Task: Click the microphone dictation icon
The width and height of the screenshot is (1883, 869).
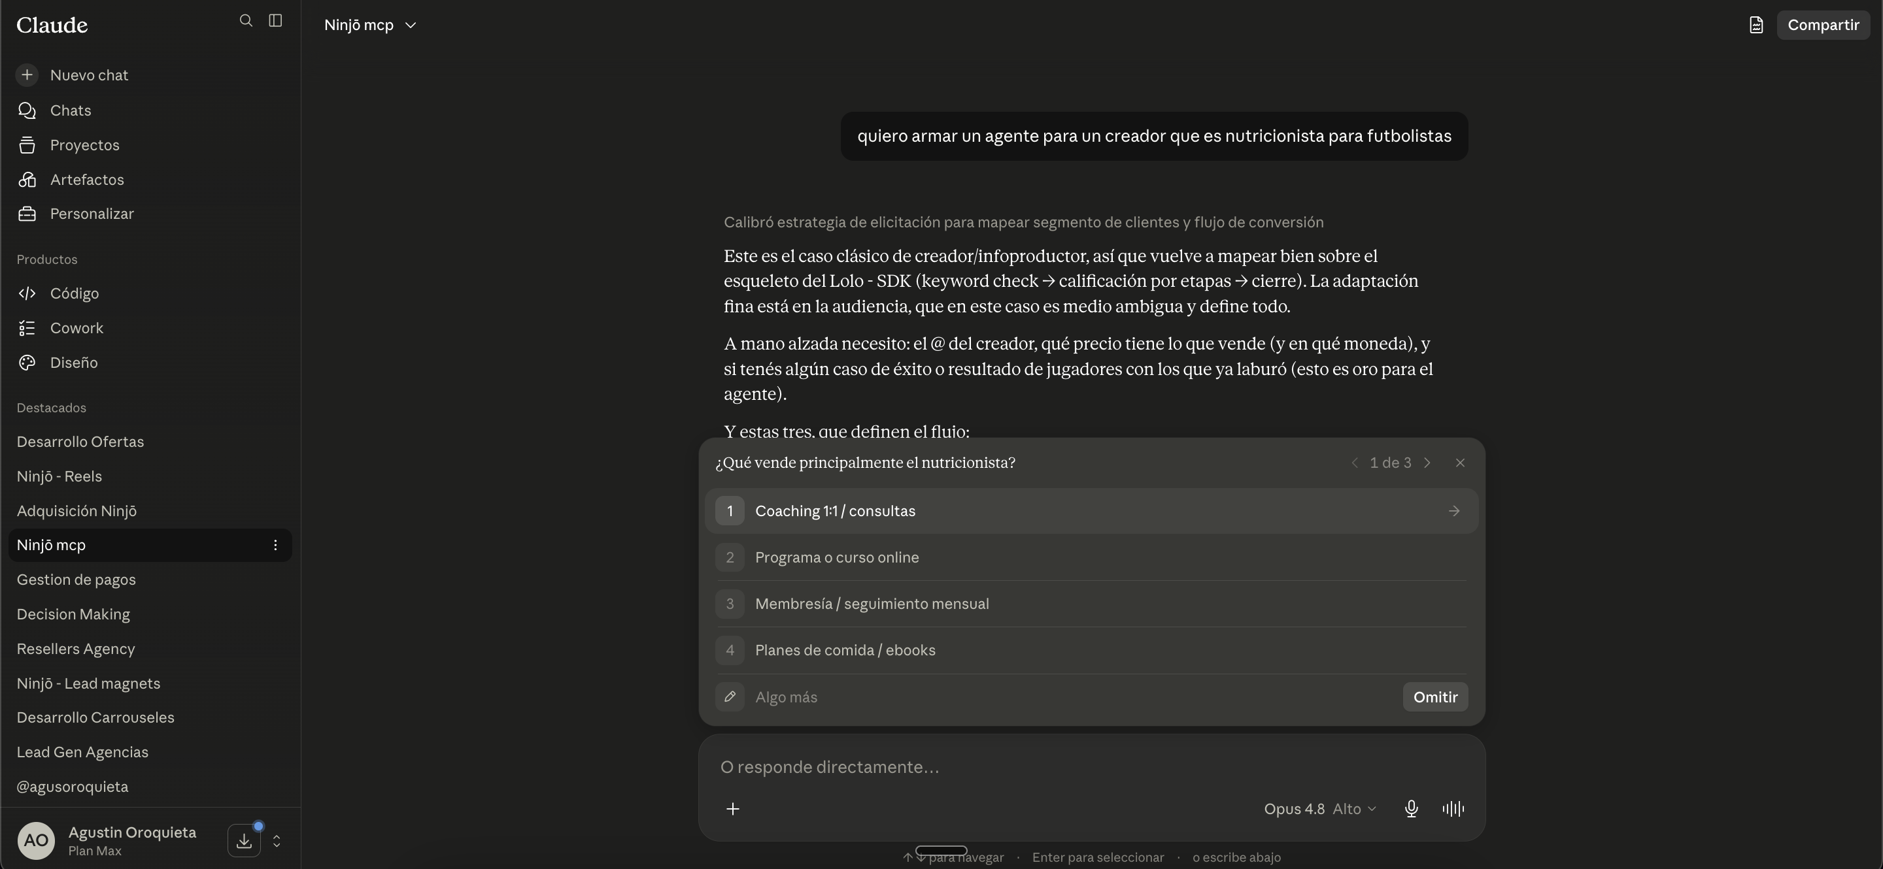Action: 1411,808
